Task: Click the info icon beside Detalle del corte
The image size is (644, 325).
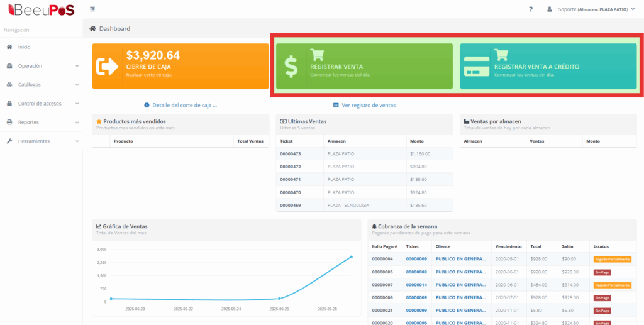Action: coord(147,105)
